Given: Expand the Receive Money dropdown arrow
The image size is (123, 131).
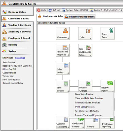Looking at the screenshot, I should pos(113,91).
